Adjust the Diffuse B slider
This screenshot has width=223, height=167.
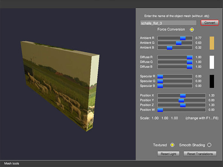[x=175, y=67]
